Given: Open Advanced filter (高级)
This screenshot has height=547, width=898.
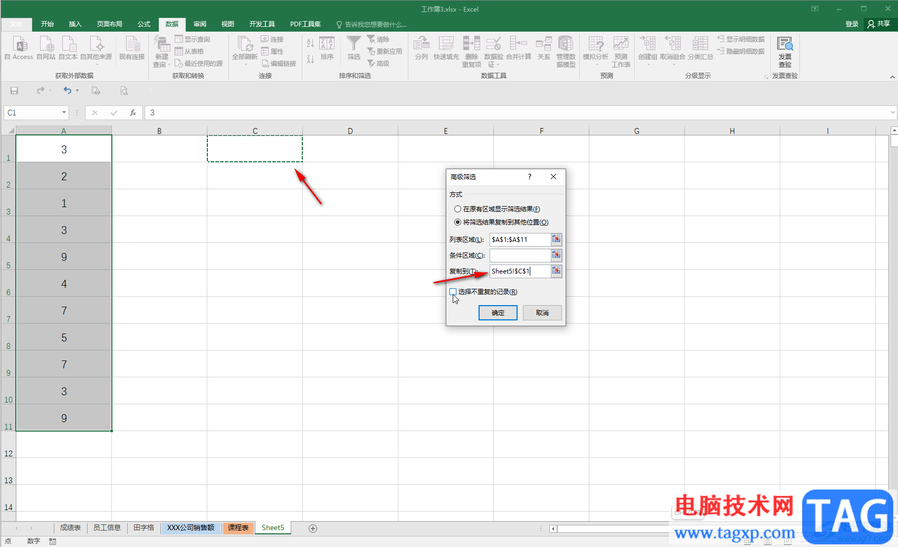Looking at the screenshot, I should pyautogui.click(x=379, y=63).
